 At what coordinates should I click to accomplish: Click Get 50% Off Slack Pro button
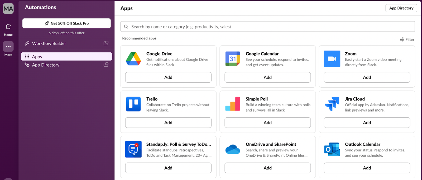[x=66, y=23]
